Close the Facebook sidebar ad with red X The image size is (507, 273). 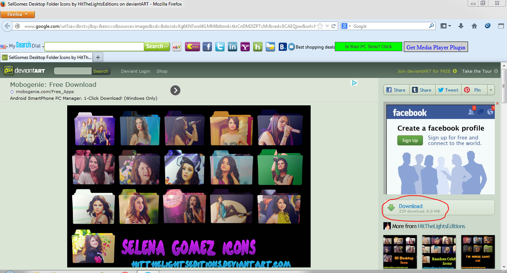pyautogui.click(x=497, y=103)
